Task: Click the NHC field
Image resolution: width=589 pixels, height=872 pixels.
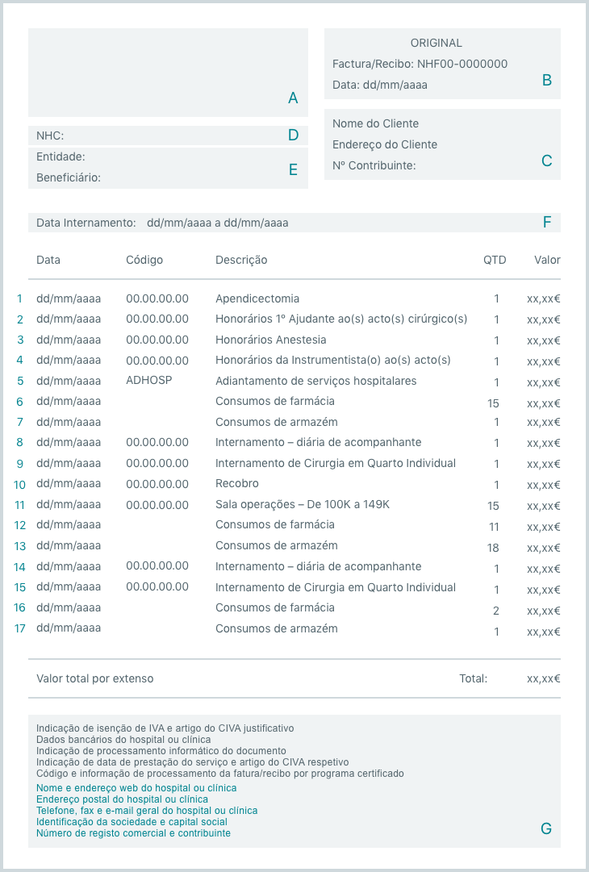Action: (161, 136)
